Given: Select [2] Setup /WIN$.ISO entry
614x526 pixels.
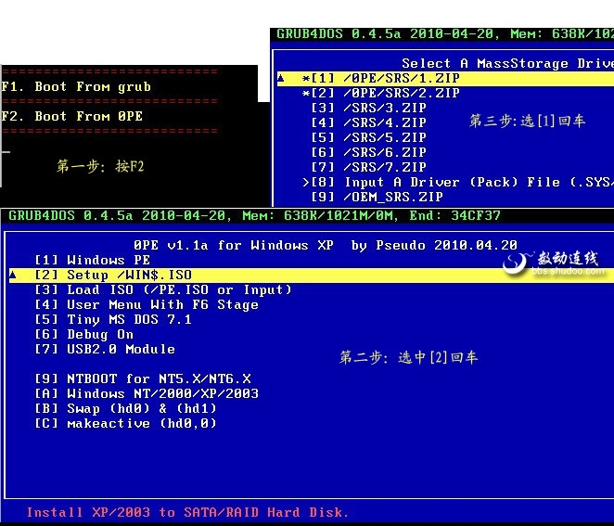Looking at the screenshot, I should [312, 275].
